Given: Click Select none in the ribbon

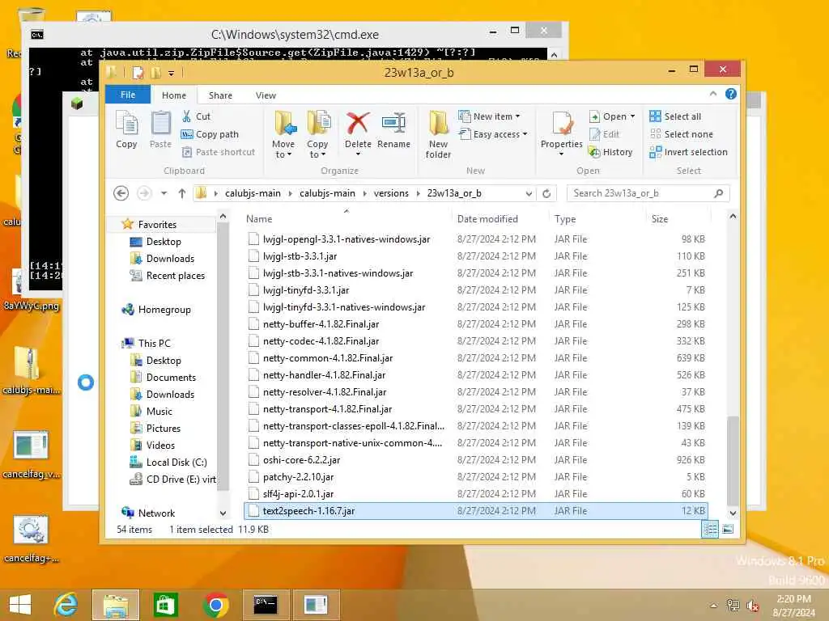Looking at the screenshot, I should pyautogui.click(x=681, y=134).
